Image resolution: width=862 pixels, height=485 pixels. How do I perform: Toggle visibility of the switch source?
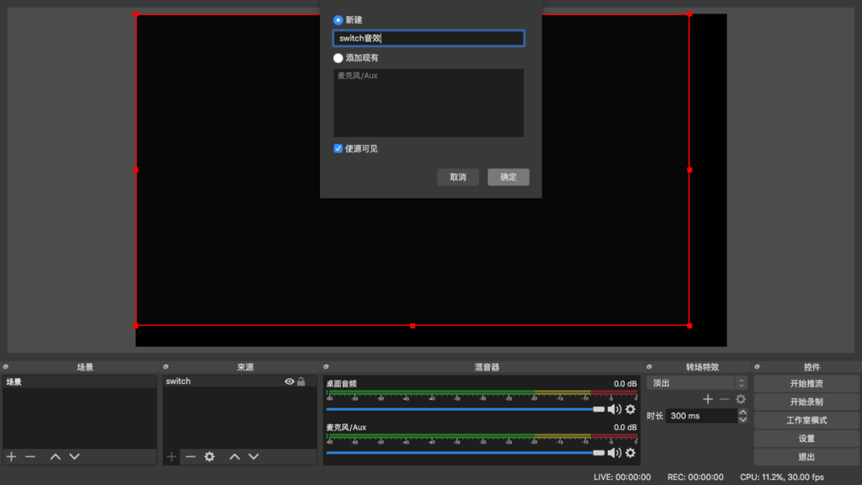click(x=289, y=381)
